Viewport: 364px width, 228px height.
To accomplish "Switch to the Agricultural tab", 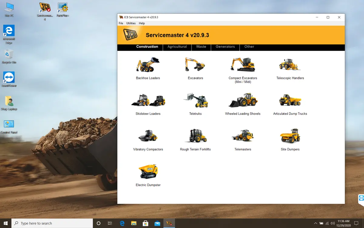I will point(177,47).
